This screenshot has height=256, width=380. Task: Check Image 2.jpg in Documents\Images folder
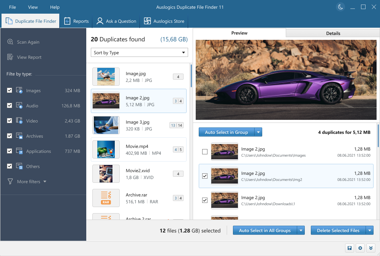click(x=205, y=152)
